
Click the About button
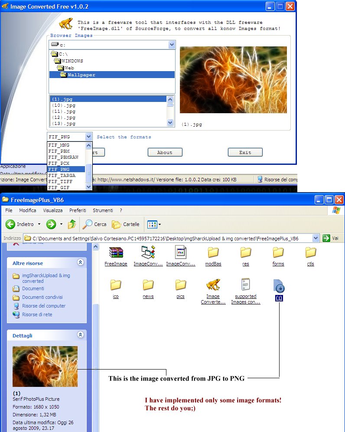[165, 152]
